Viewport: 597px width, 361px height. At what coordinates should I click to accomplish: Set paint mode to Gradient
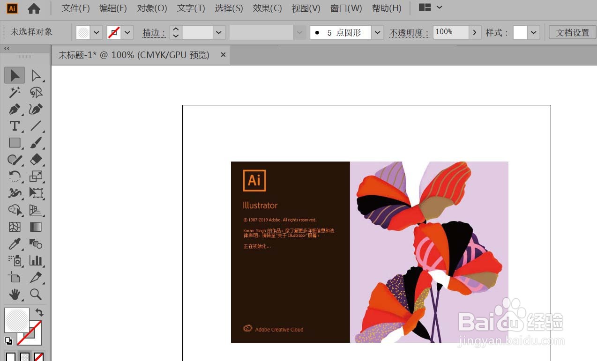[25, 357]
